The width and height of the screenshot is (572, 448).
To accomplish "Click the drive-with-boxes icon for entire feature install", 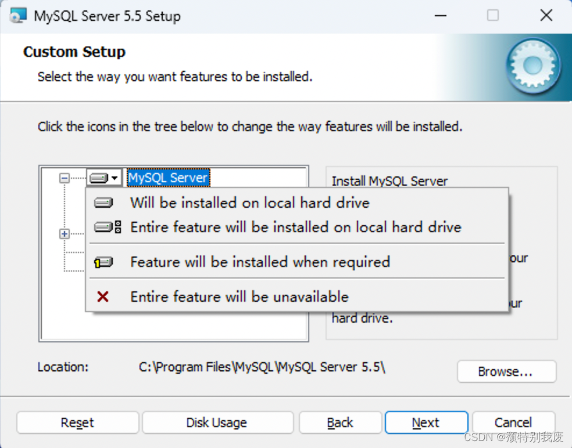I will tap(107, 227).
